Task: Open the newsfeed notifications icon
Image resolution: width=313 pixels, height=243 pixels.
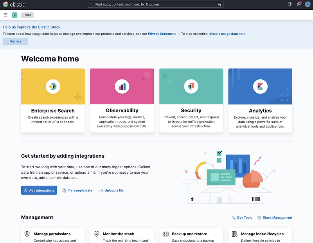Action: (299, 4)
